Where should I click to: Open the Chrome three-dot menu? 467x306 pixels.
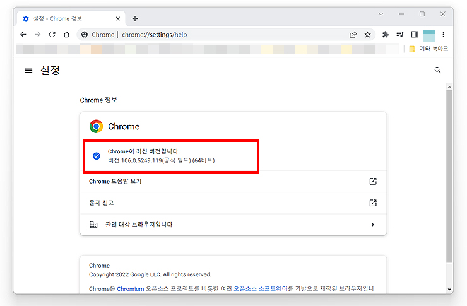click(443, 35)
